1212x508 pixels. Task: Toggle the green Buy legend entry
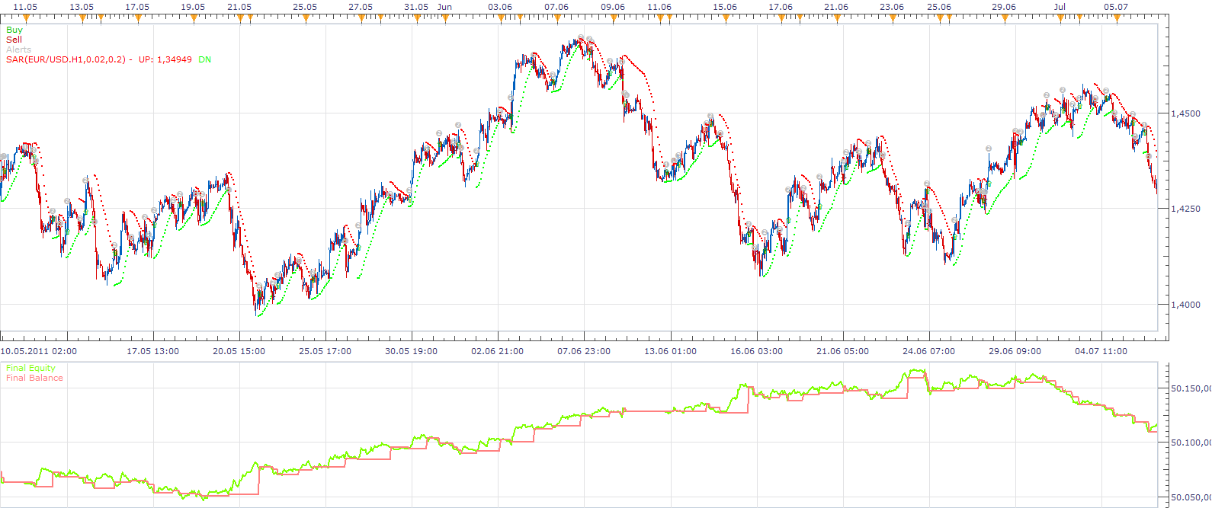[14, 30]
